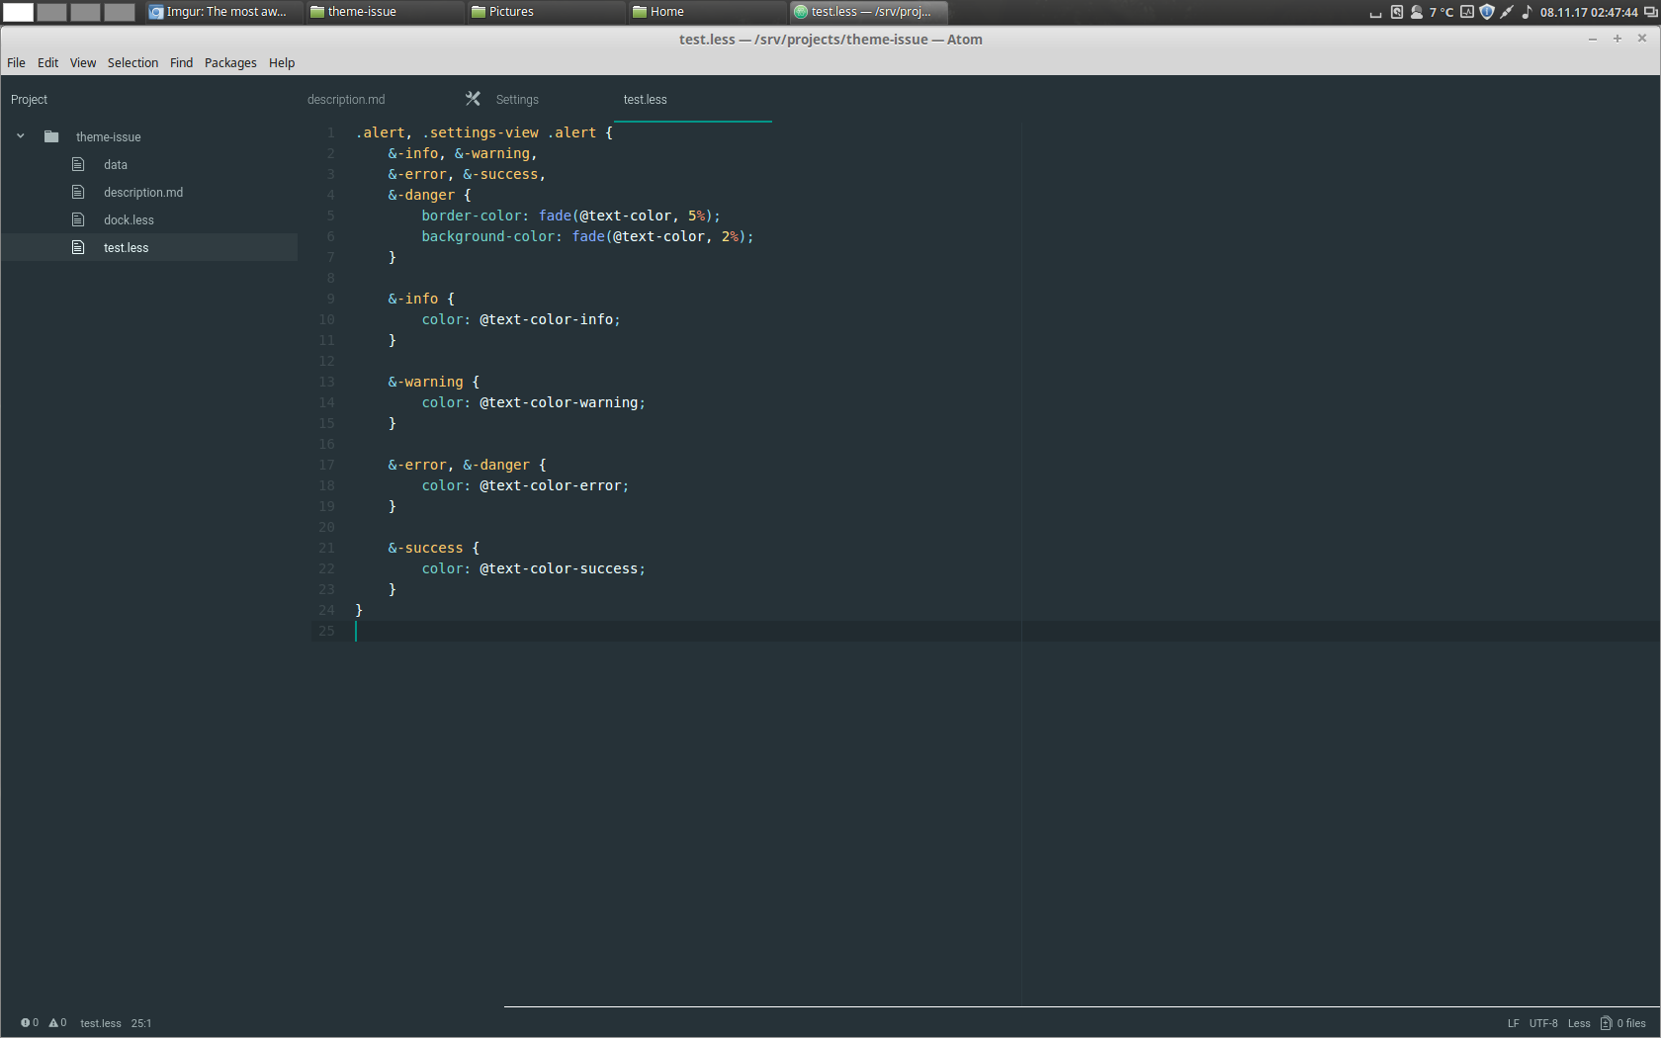The width and height of the screenshot is (1661, 1038).
Task: Click the test.less file icon
Action: pos(78,247)
